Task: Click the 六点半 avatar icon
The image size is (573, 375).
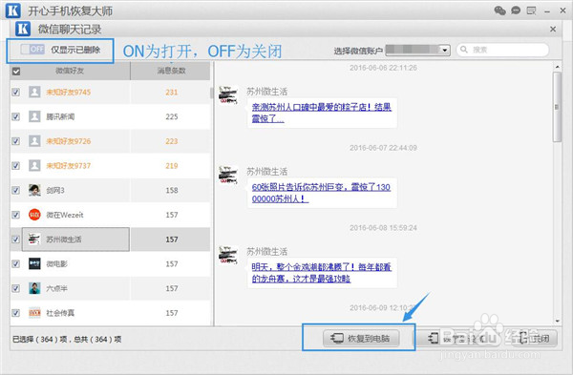Action: click(34, 288)
